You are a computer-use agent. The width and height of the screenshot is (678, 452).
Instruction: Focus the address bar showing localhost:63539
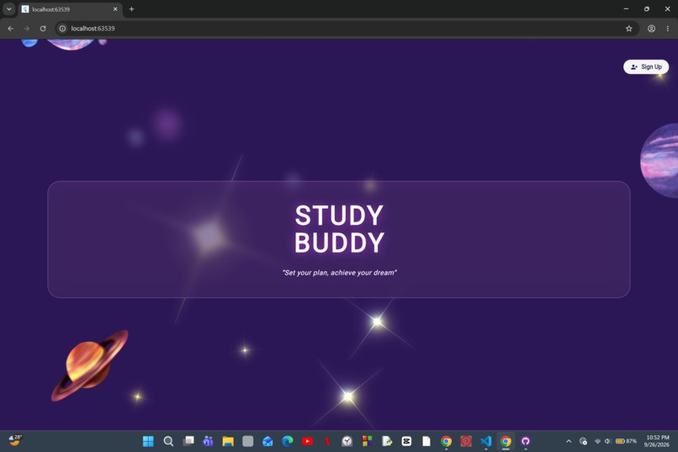[x=346, y=29]
